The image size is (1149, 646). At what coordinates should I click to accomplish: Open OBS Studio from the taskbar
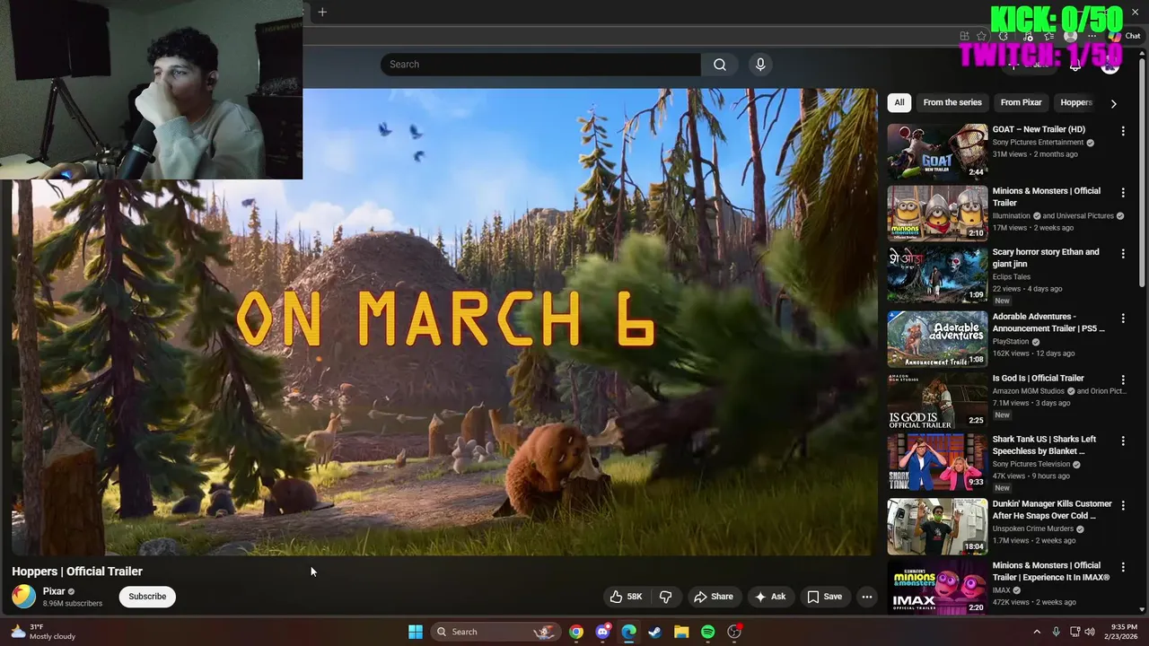click(x=734, y=632)
